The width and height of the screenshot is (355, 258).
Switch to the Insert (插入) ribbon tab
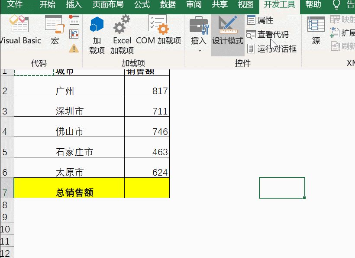(74, 4)
